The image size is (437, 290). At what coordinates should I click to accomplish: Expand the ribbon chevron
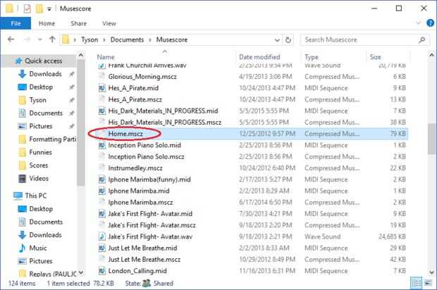coord(419,23)
